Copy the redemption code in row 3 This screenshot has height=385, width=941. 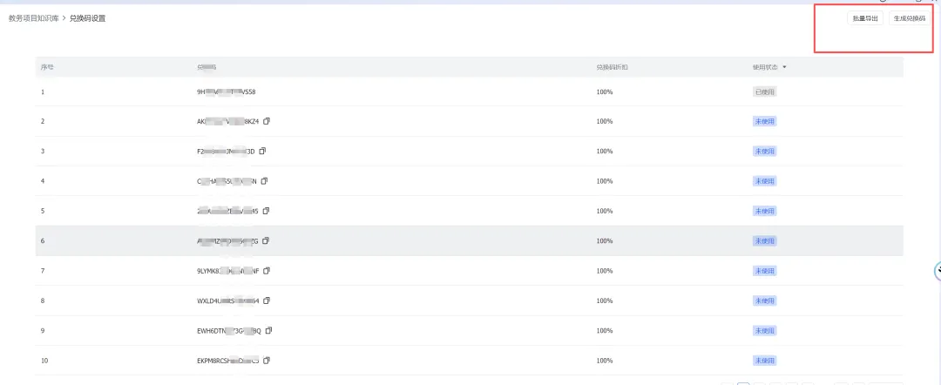tap(262, 151)
